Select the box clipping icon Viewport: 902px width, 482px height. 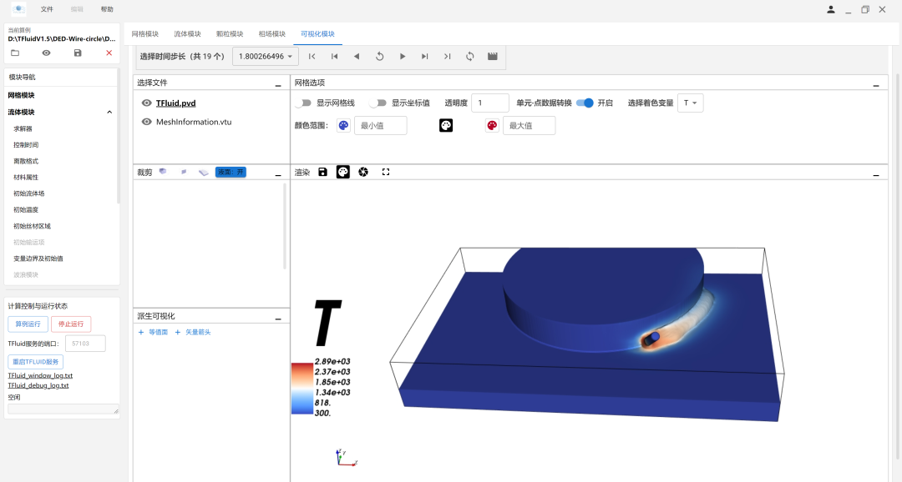(x=163, y=172)
